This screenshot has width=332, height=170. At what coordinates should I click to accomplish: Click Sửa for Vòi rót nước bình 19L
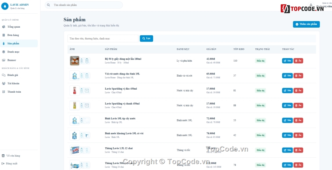(287, 76)
